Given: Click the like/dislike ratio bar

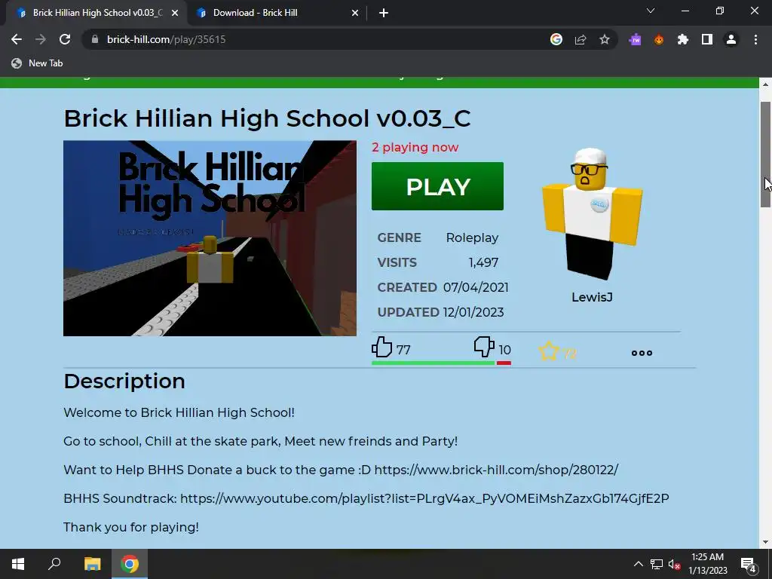Looking at the screenshot, I should [441, 363].
